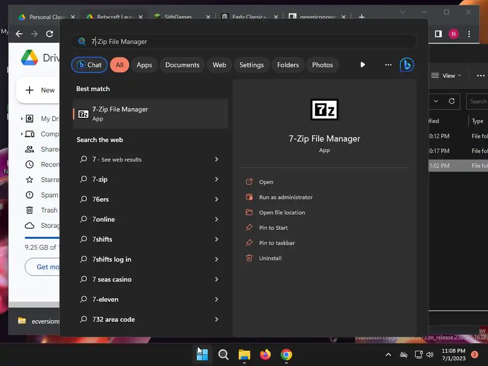Show hidden system tray icons
488x366 pixels.
[x=388, y=355]
